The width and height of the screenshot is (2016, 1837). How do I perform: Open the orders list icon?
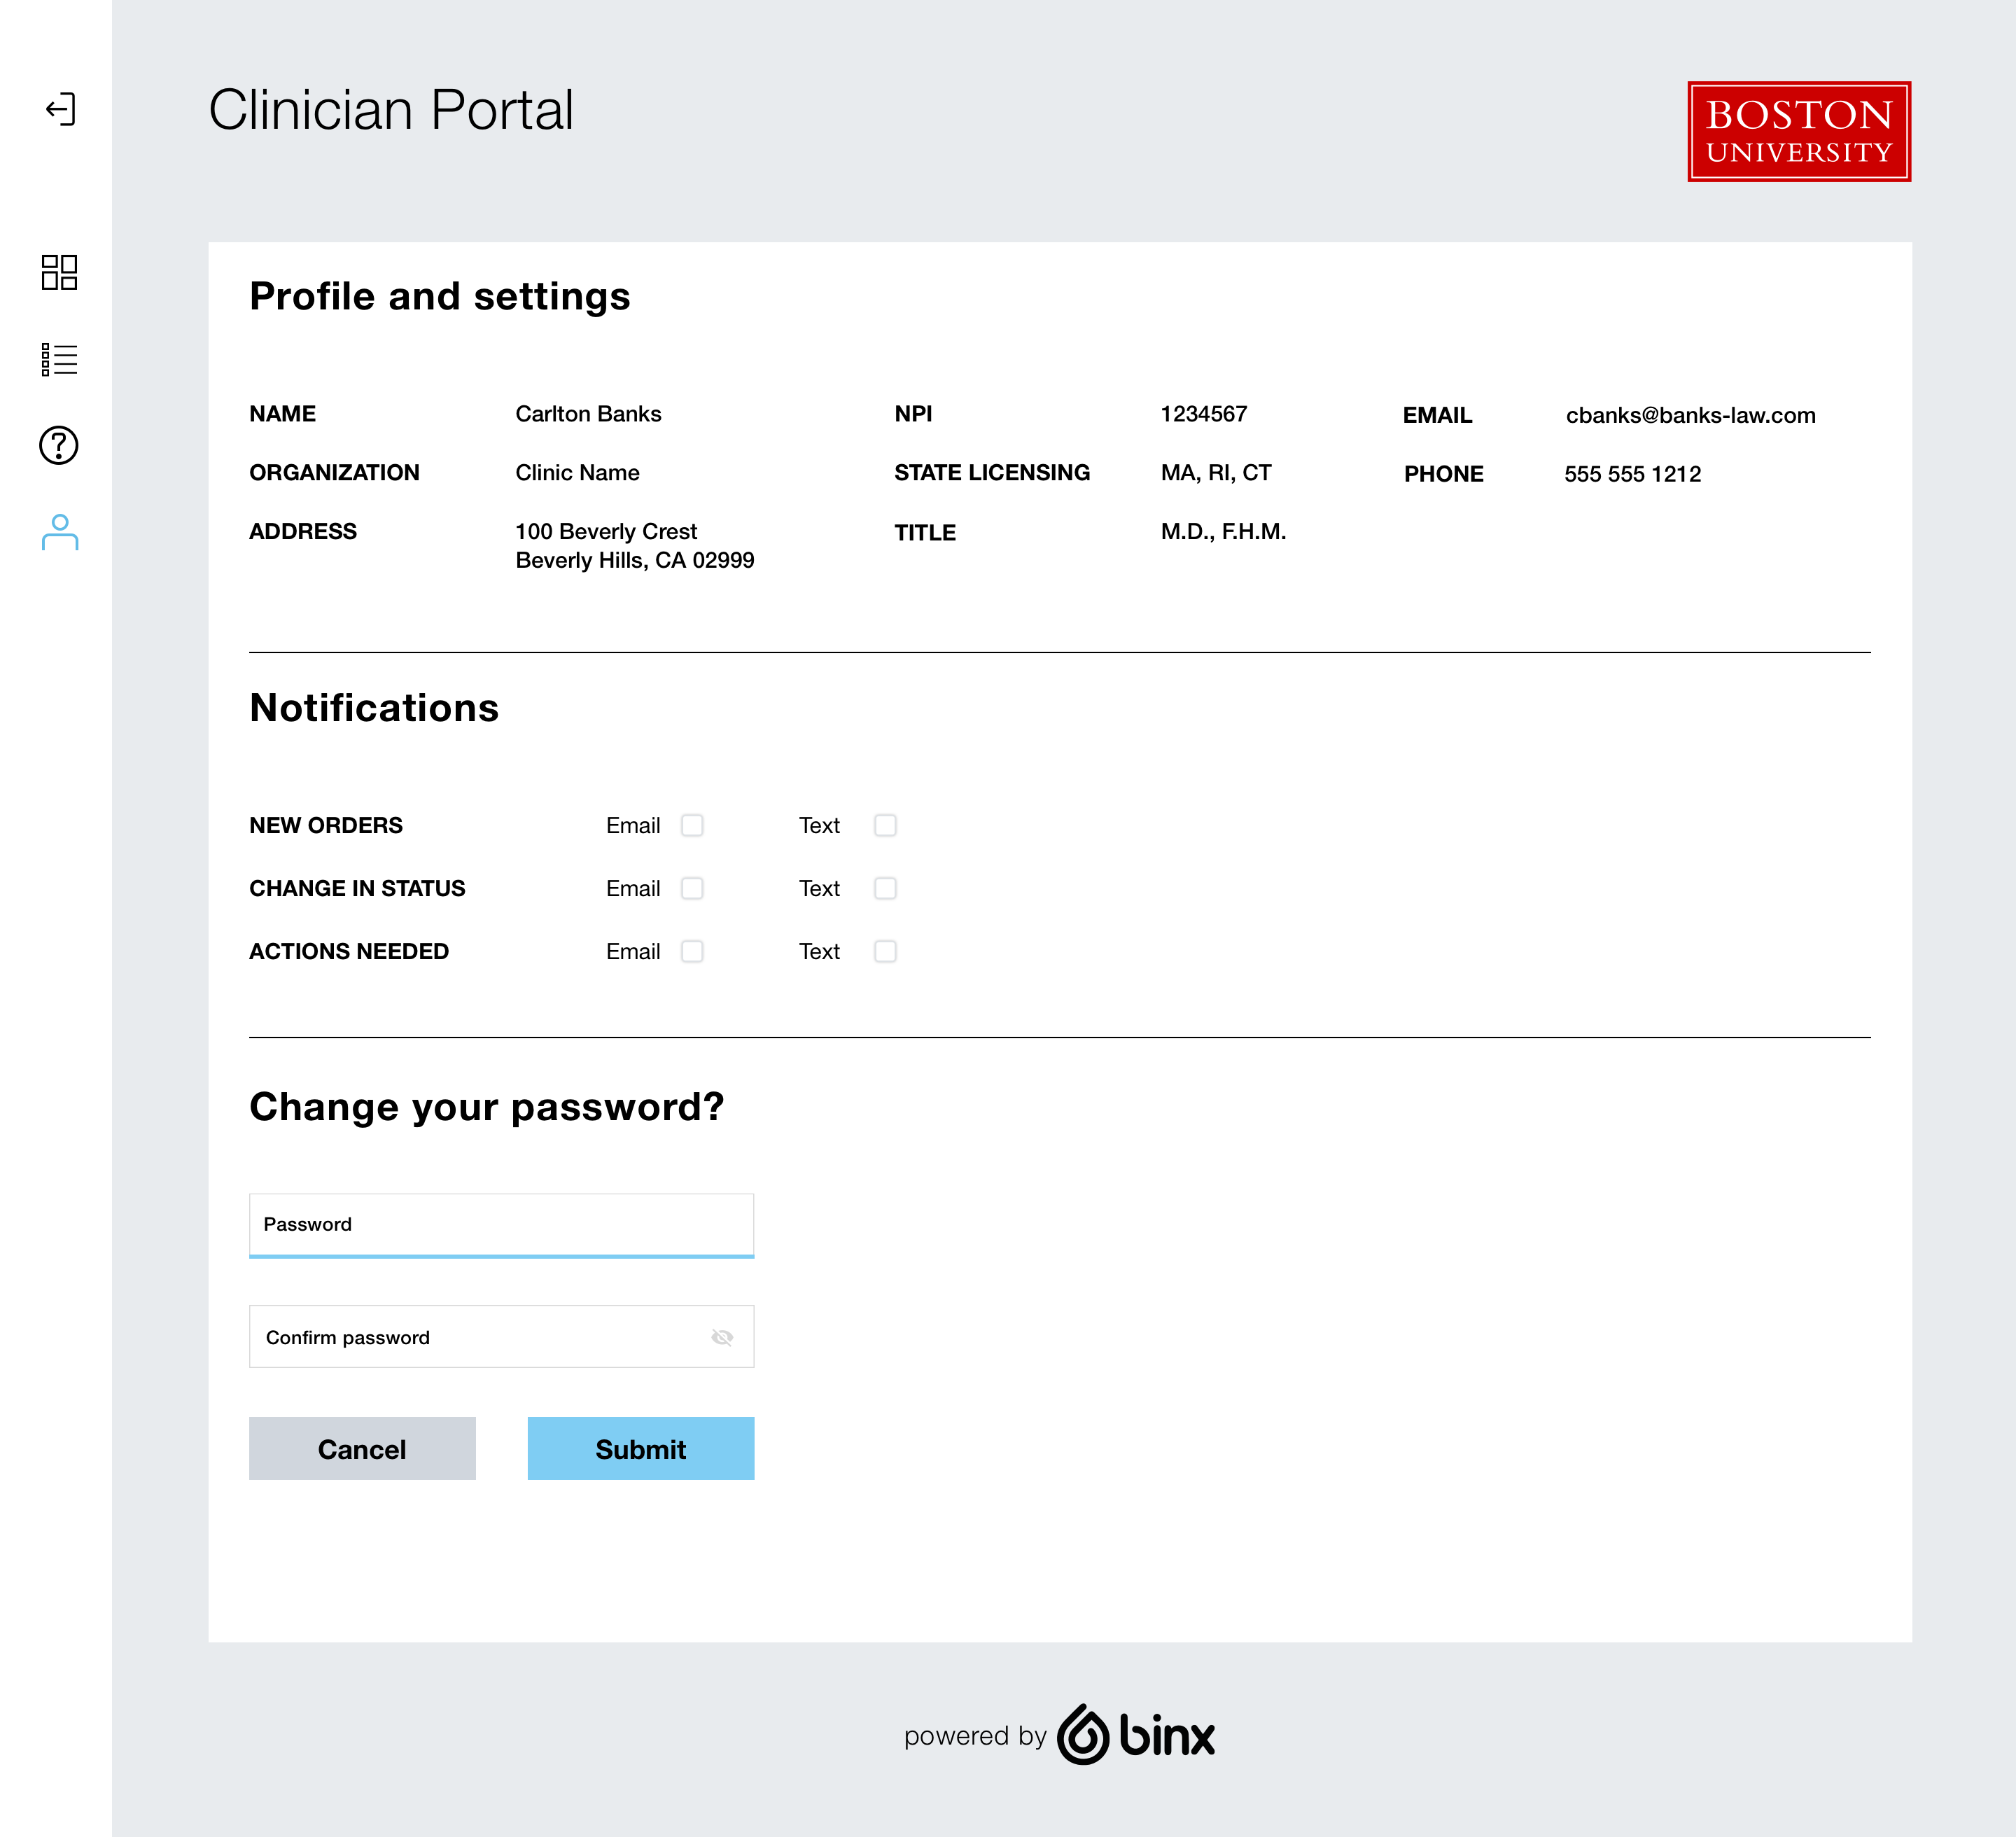pyautogui.click(x=59, y=359)
